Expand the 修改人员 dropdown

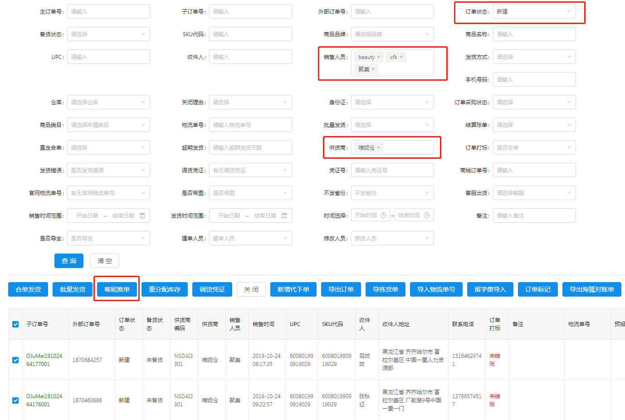tap(392, 238)
